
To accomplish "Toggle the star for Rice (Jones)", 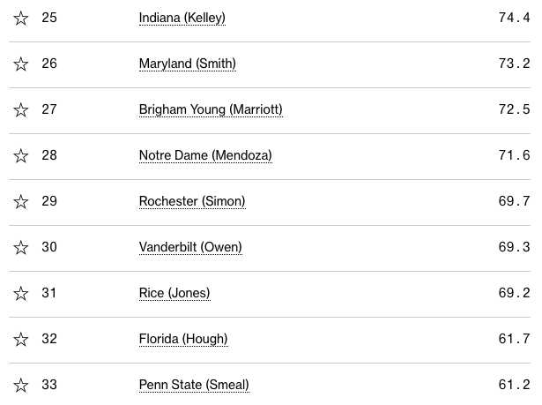I will point(21,294).
